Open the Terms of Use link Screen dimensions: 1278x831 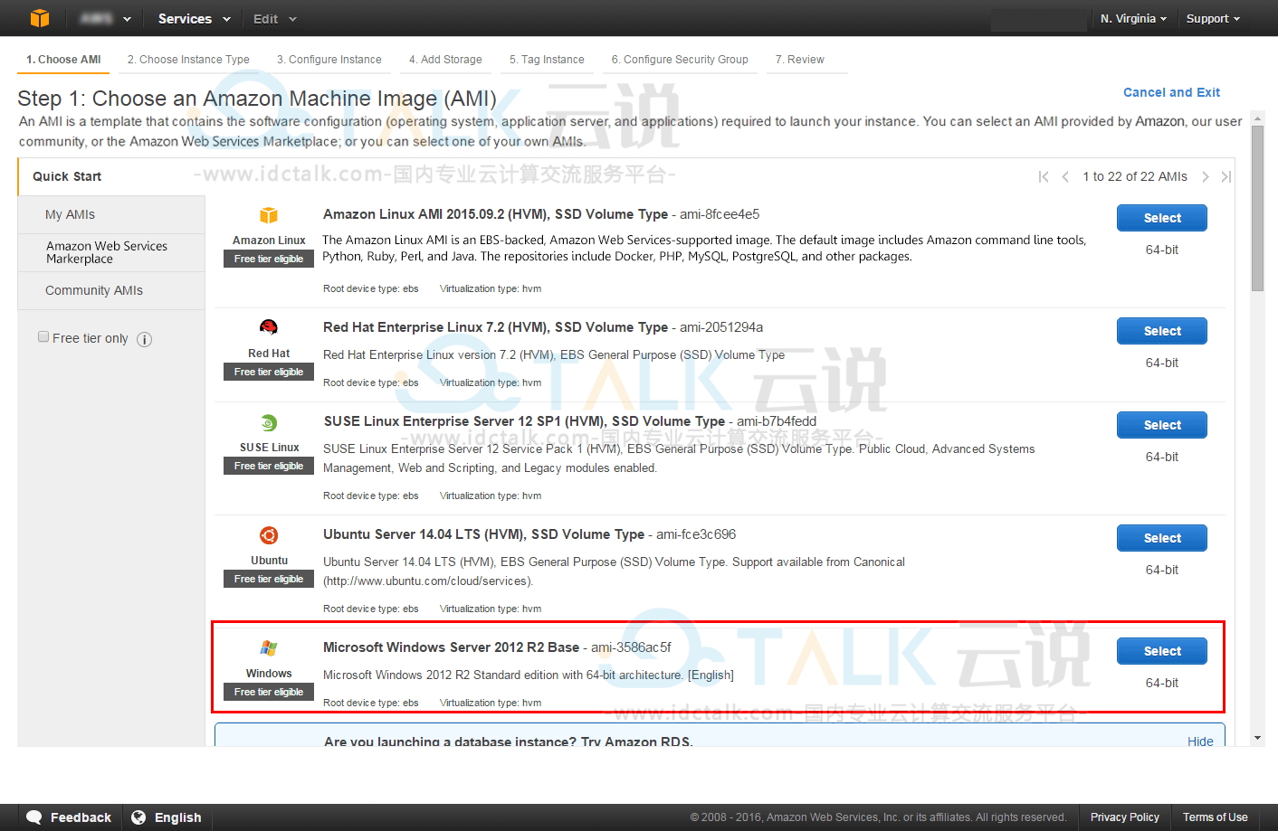(x=1215, y=817)
